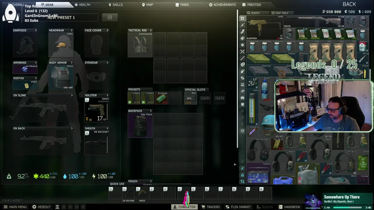374x210 pixels.
Task: Click the stash Search field
Action: coord(258,13)
